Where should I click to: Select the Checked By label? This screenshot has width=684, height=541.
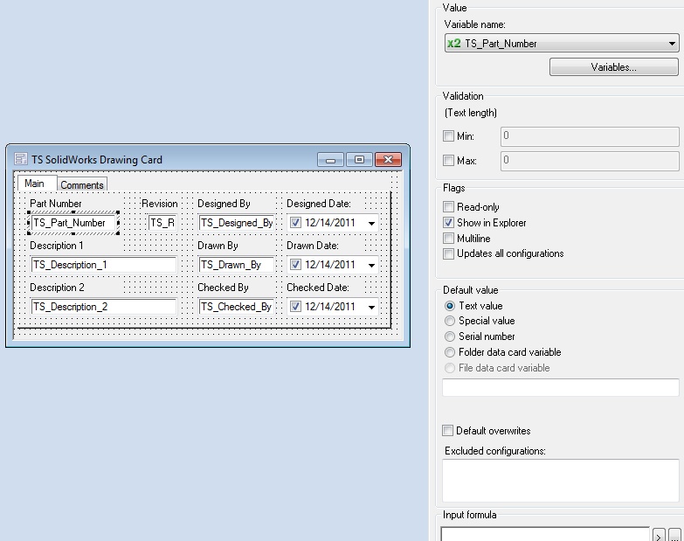[x=223, y=287]
